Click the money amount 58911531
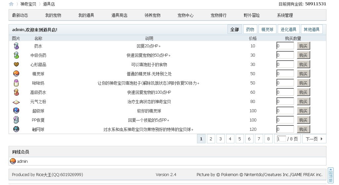Viewport: 339px width, 185px height. [315, 4]
